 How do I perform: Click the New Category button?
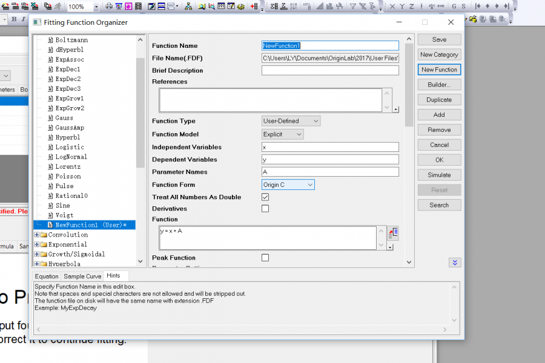click(440, 54)
